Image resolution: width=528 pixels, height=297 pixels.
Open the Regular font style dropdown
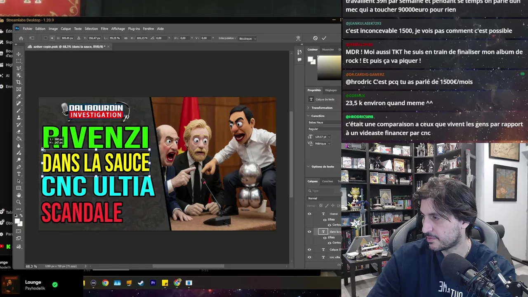coord(324,129)
